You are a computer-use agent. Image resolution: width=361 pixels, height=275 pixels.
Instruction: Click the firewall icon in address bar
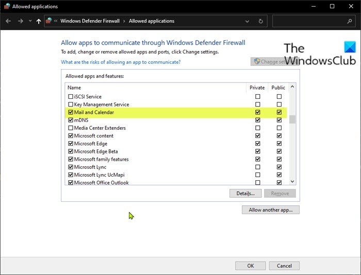[48, 21]
